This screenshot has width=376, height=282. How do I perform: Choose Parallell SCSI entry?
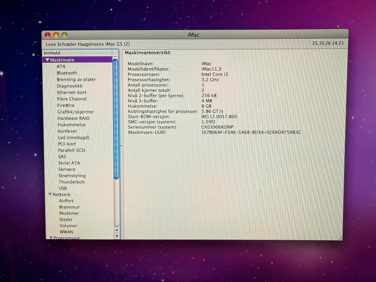(x=71, y=150)
